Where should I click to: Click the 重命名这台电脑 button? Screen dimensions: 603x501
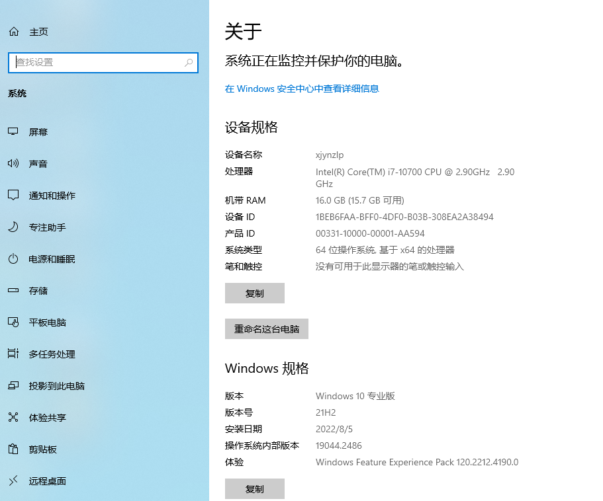(x=267, y=329)
